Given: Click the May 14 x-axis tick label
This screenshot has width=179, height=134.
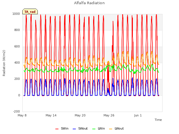Looking at the screenshot, I should [51, 115].
